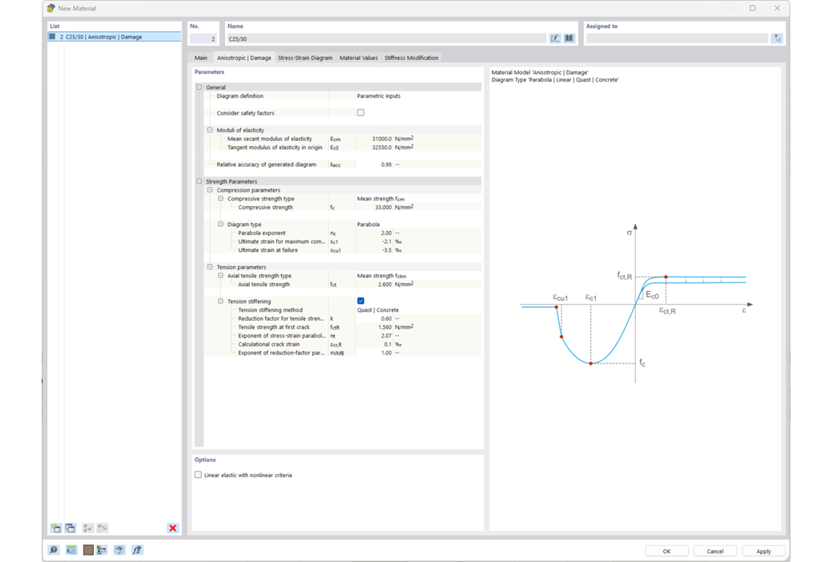Collapse the Tension stiffening node
The height and width of the screenshot is (562, 833).
pyautogui.click(x=220, y=301)
